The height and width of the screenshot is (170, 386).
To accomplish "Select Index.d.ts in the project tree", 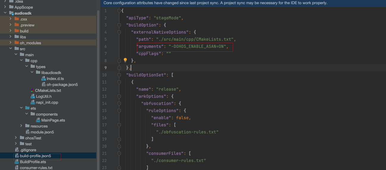I will coord(55,78).
